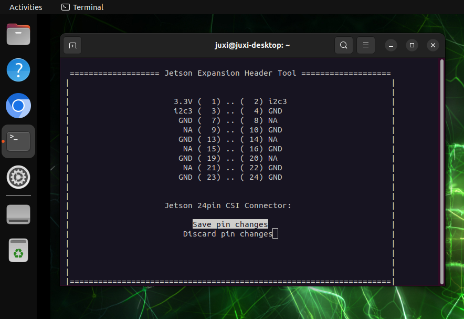Image resolution: width=464 pixels, height=319 pixels.
Task: Click the terminal vertical scrollbar
Action: pyautogui.click(x=442, y=172)
